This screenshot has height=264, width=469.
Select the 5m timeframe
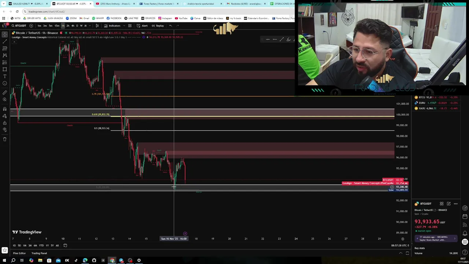click(50, 26)
